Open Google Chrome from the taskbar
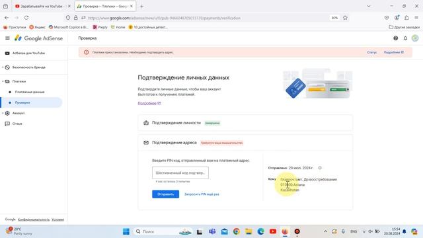Screen dimensions: 423x238 tap(237, 231)
